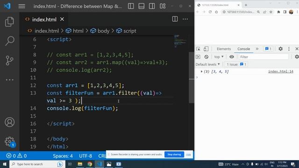Open the index.html:14 source link

281,71
